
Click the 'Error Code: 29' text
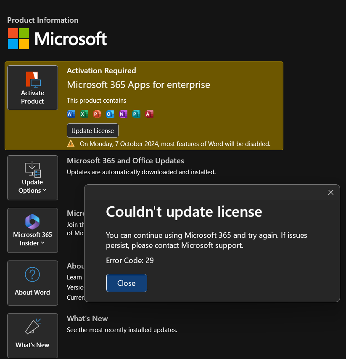pos(129,261)
